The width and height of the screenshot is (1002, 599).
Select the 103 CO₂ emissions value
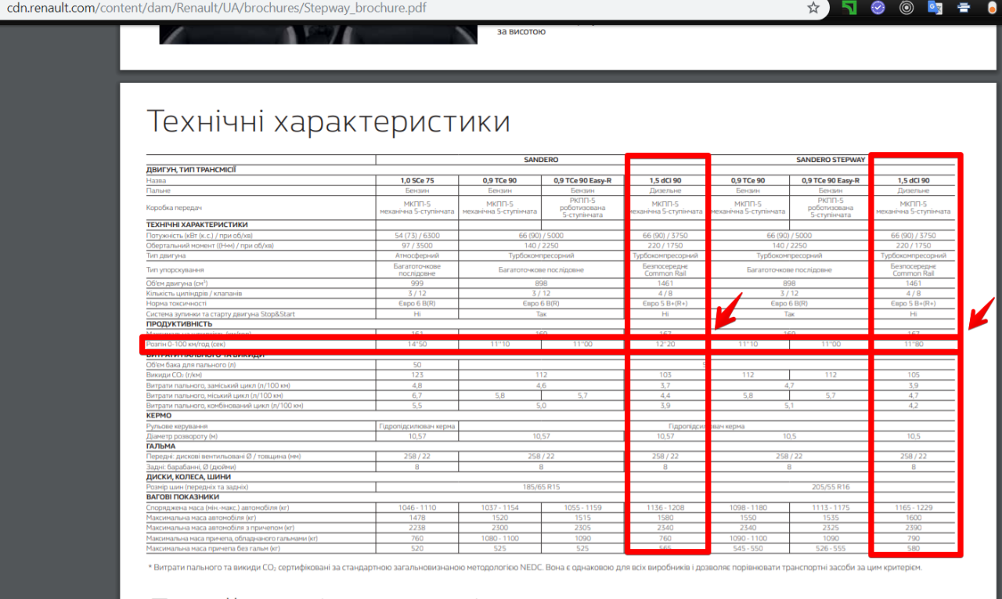click(665, 375)
